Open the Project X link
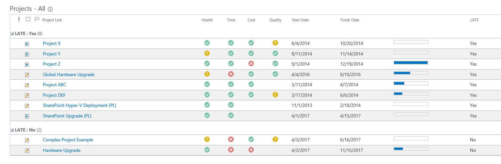 click(52, 43)
